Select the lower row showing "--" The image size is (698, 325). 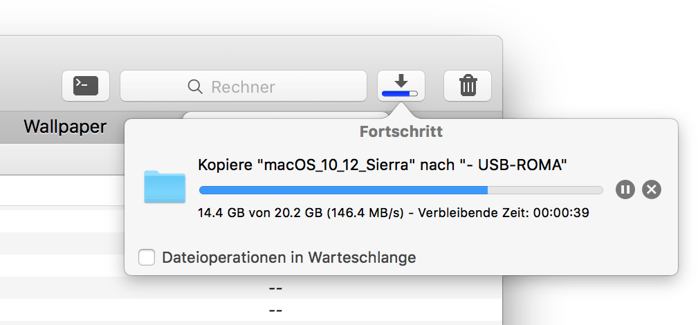click(x=251, y=309)
